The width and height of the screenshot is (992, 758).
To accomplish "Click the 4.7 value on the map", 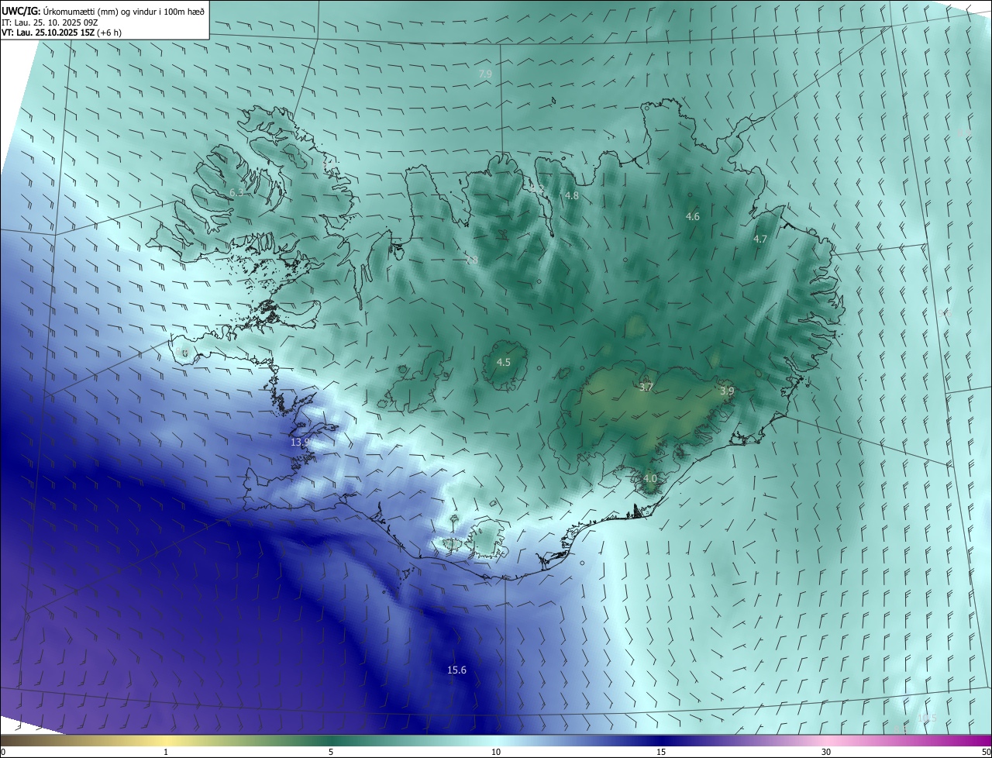I will [x=760, y=239].
